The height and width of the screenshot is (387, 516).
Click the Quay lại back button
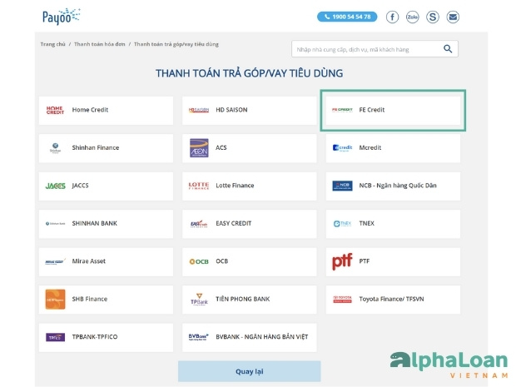pyautogui.click(x=250, y=371)
